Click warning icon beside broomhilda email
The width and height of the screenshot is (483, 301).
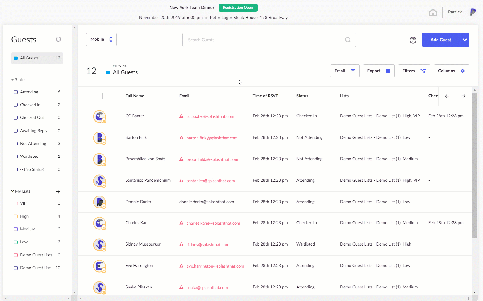pyautogui.click(x=181, y=159)
